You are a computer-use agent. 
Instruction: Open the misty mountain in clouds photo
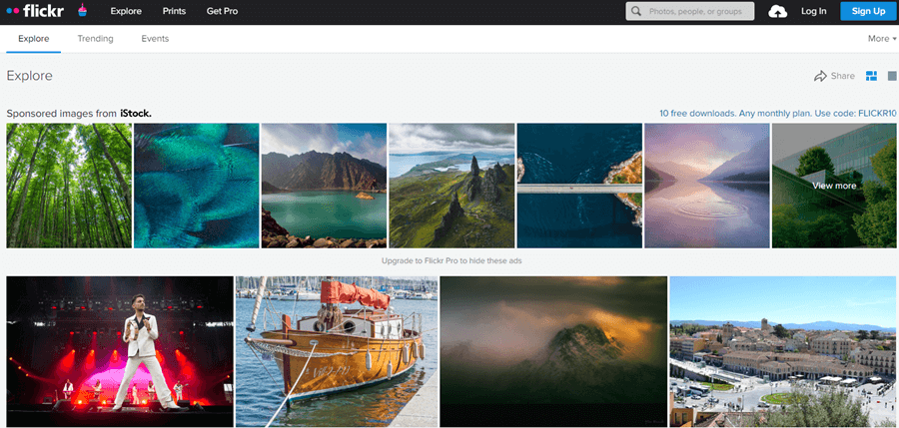[x=553, y=352]
